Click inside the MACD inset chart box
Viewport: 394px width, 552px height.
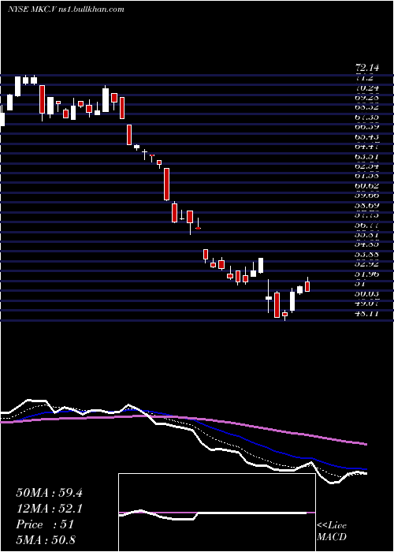point(217,513)
